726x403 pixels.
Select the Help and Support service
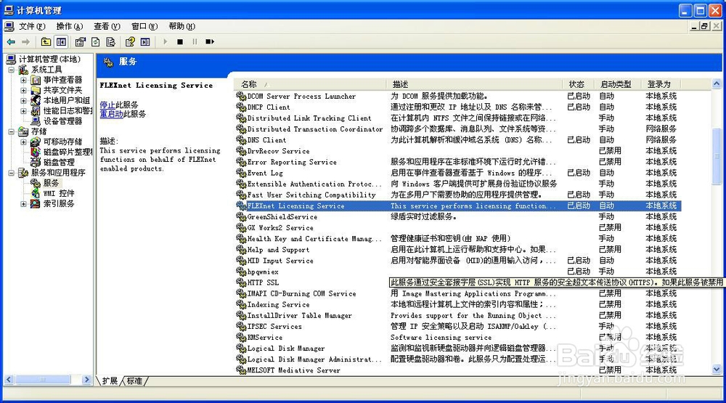point(458,250)
